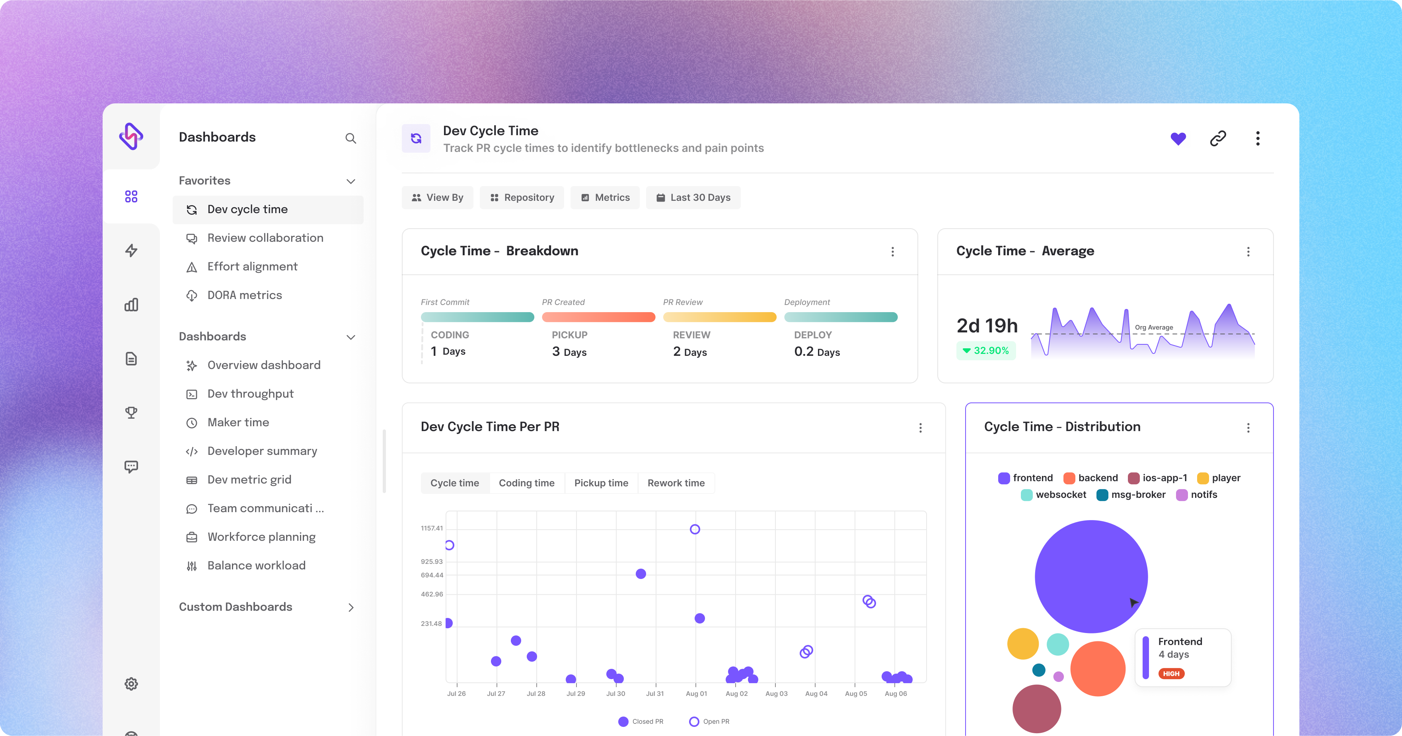
Task: Open Review collaboration dashboard
Action: (265, 238)
